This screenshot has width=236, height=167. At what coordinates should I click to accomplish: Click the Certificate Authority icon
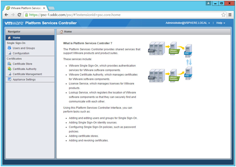(x=9, y=69)
